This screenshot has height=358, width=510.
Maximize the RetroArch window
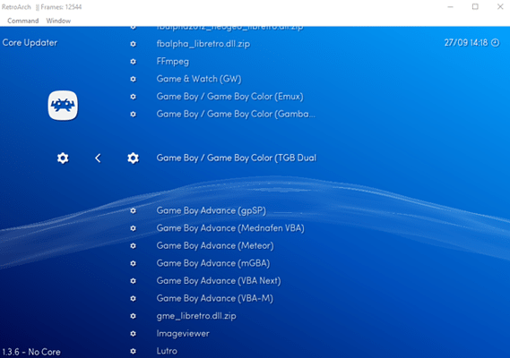coord(475,7)
